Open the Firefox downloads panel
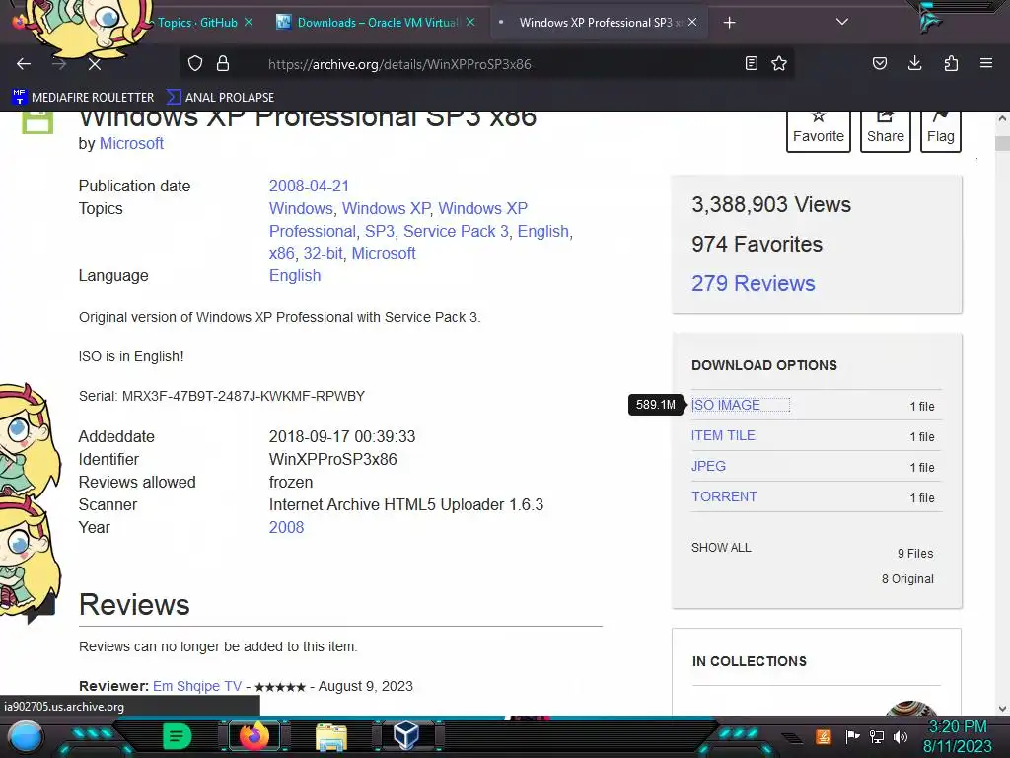 pyautogui.click(x=914, y=63)
